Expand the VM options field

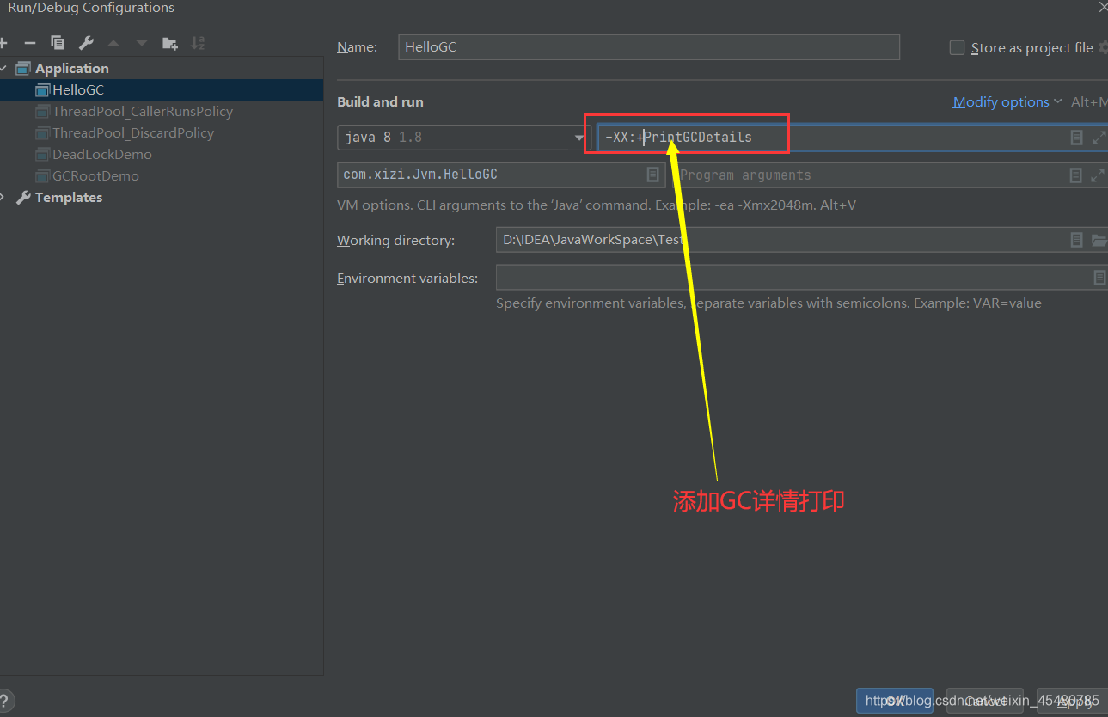(1099, 138)
